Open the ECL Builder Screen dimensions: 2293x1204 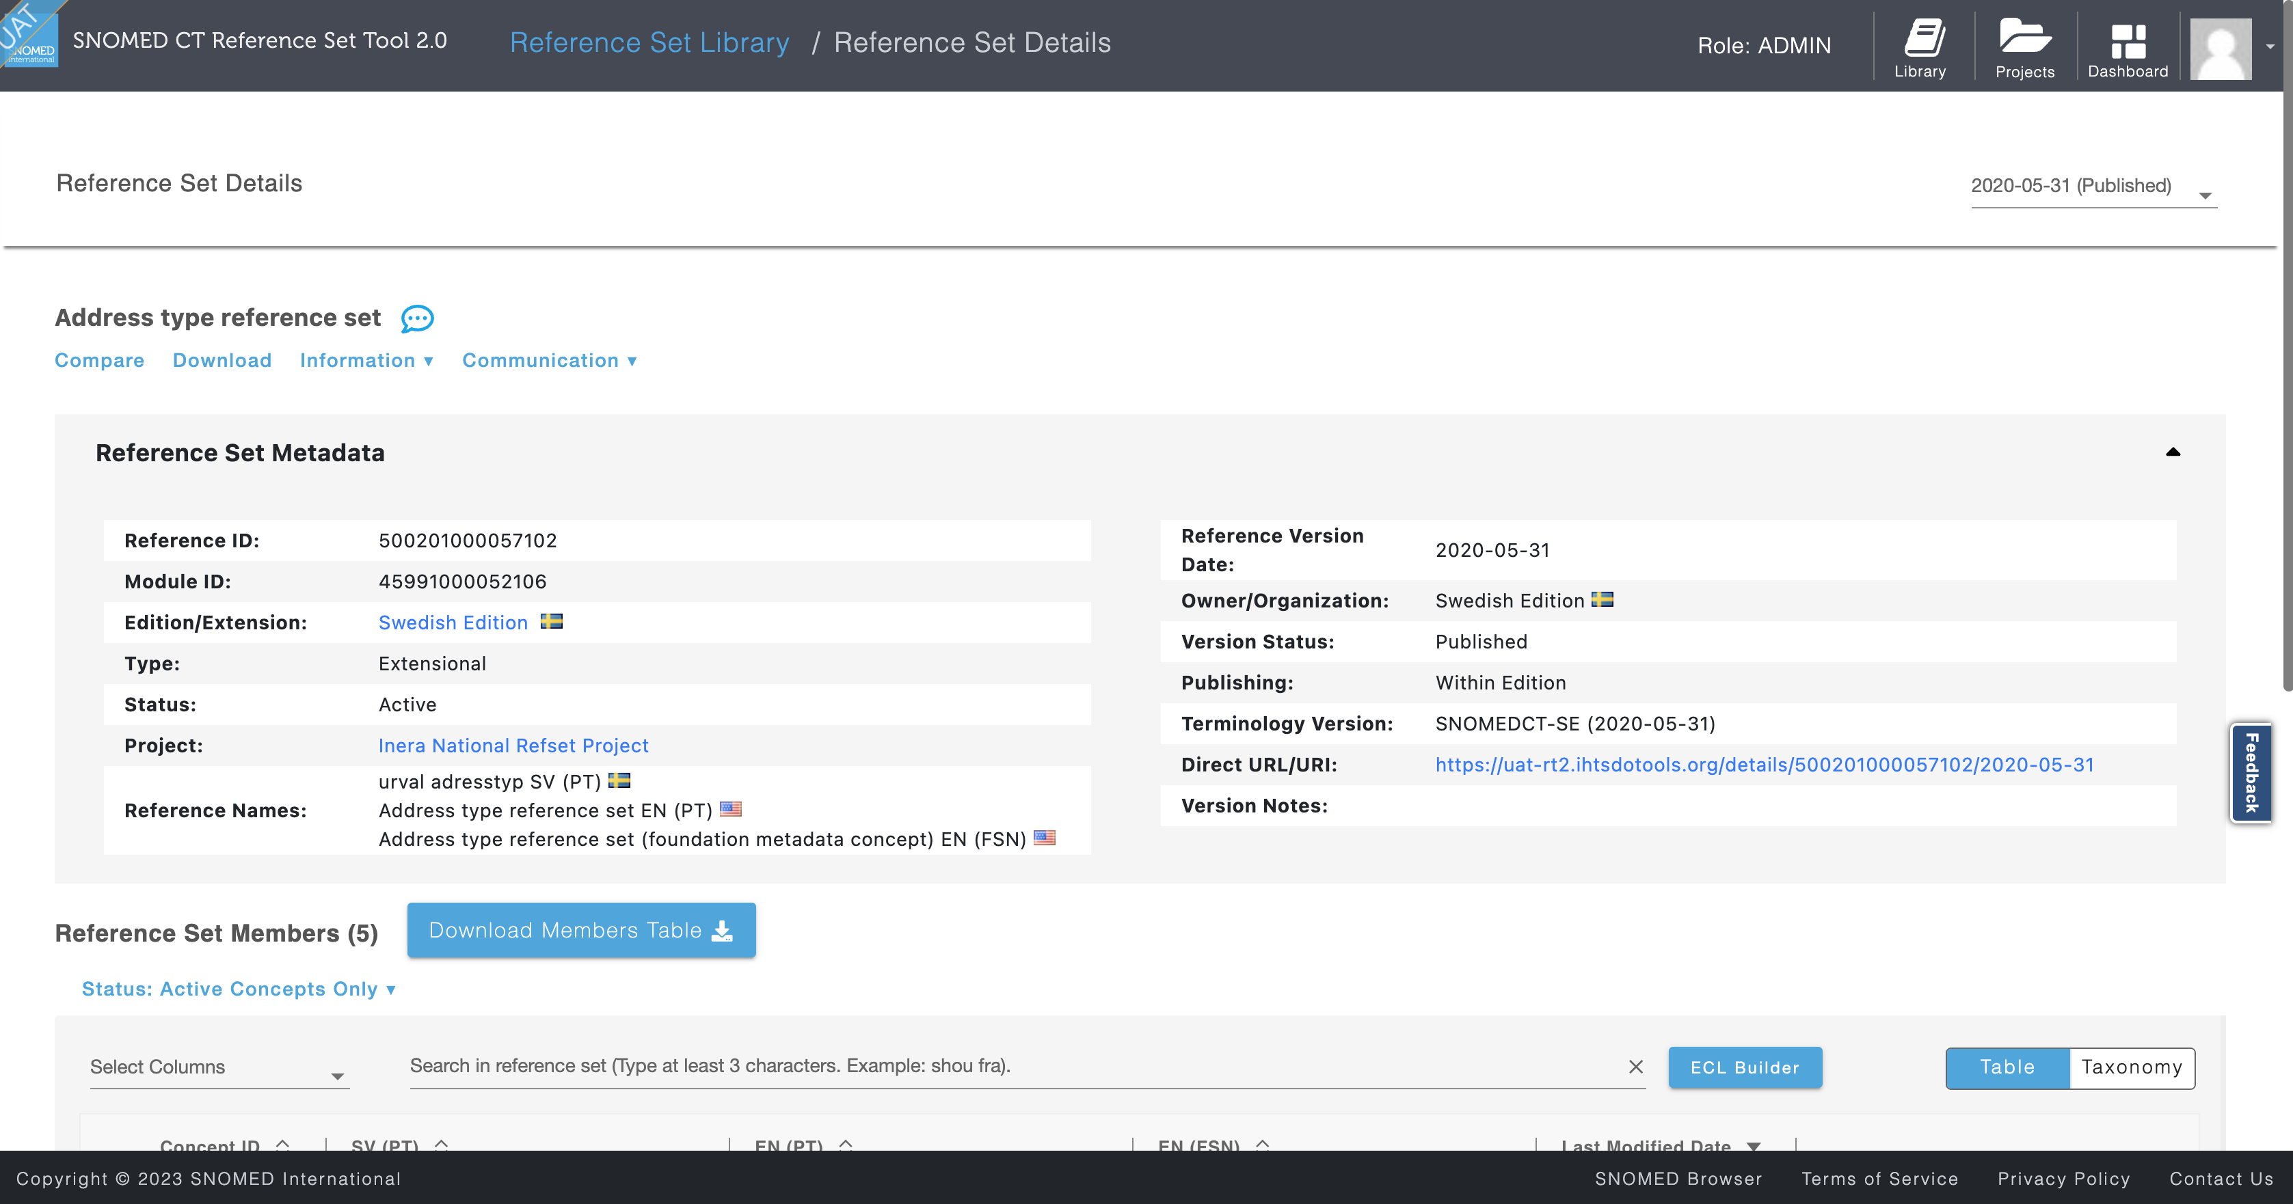pyautogui.click(x=1745, y=1067)
